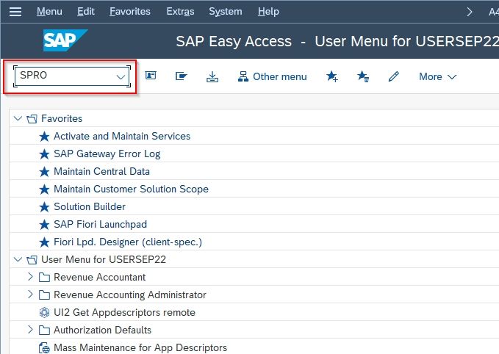499x354 pixels.
Task: Click the User Menu for USERSEP22 folder icon
Action: pos(32,260)
